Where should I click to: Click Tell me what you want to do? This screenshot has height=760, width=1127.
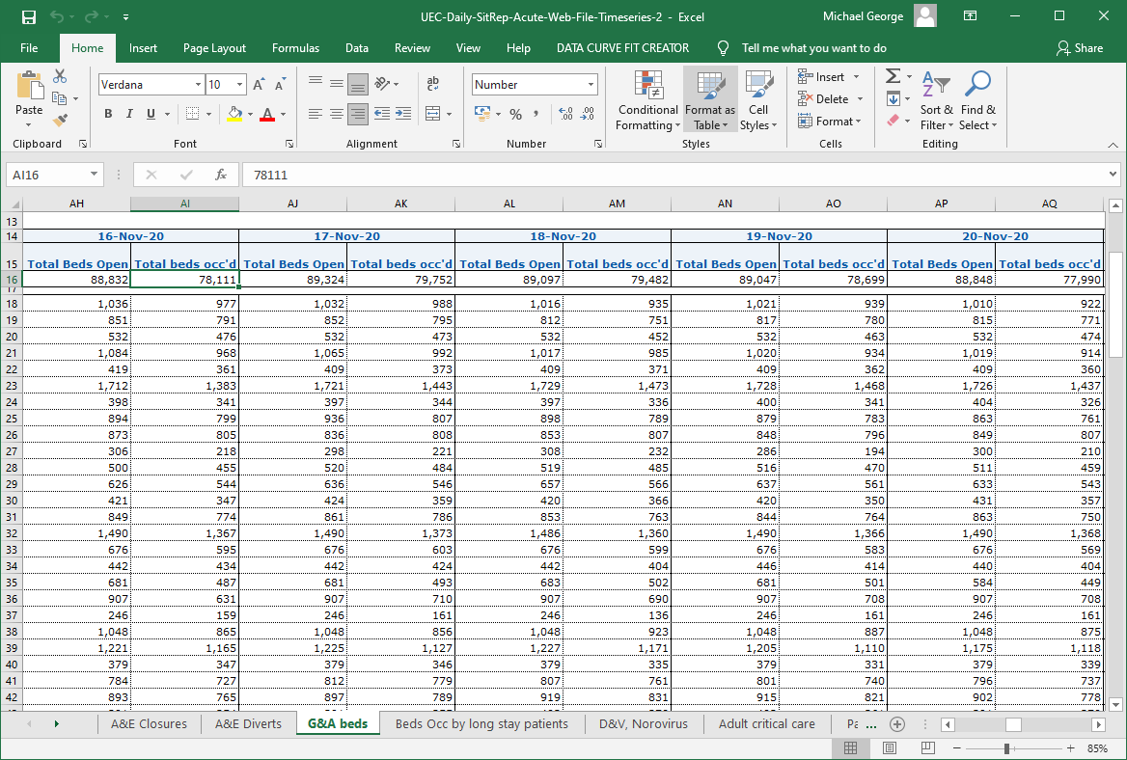click(813, 48)
